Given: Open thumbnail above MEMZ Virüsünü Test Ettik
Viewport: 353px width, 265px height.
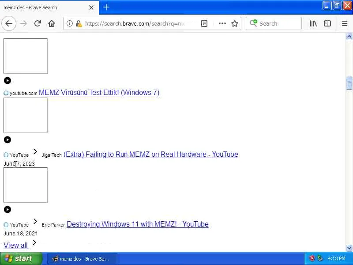Looking at the screenshot, I should 26,56.
